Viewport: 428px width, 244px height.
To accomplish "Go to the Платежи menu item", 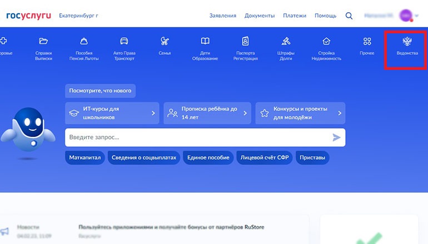I will pos(294,16).
